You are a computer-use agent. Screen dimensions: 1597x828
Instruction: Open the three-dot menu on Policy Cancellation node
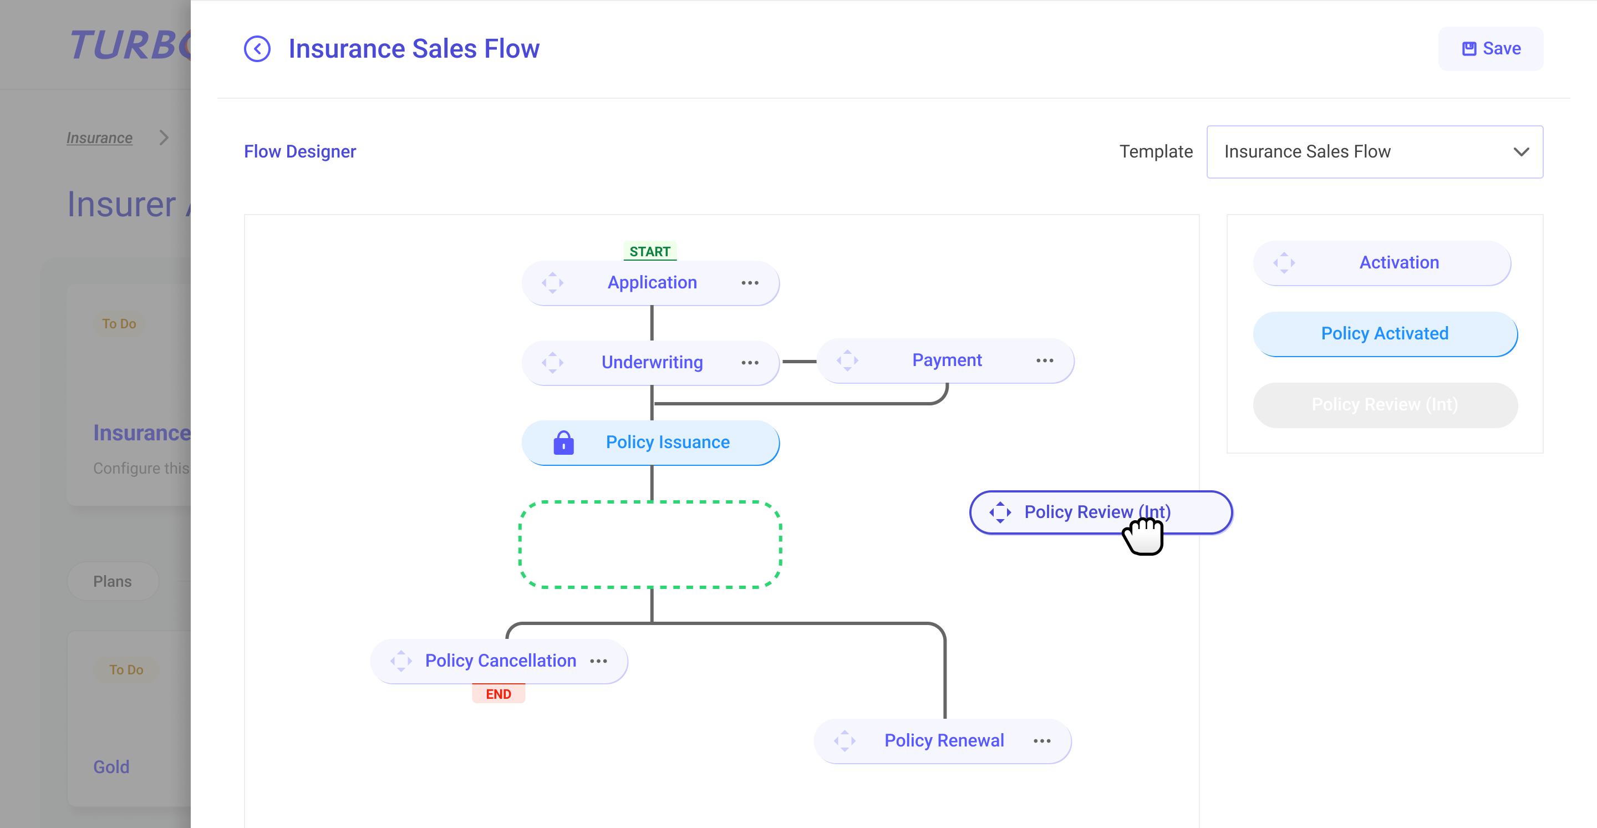pyautogui.click(x=598, y=661)
